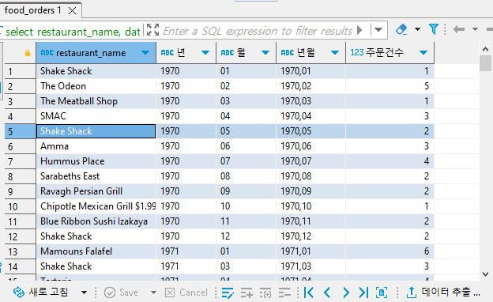Select the restaurant_name column header
Viewport: 493px width, 302px height.
(96, 53)
